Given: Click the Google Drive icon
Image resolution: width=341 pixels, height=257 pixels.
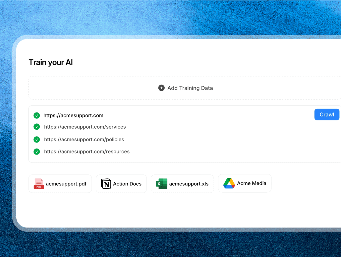Looking at the screenshot, I should [229, 183].
